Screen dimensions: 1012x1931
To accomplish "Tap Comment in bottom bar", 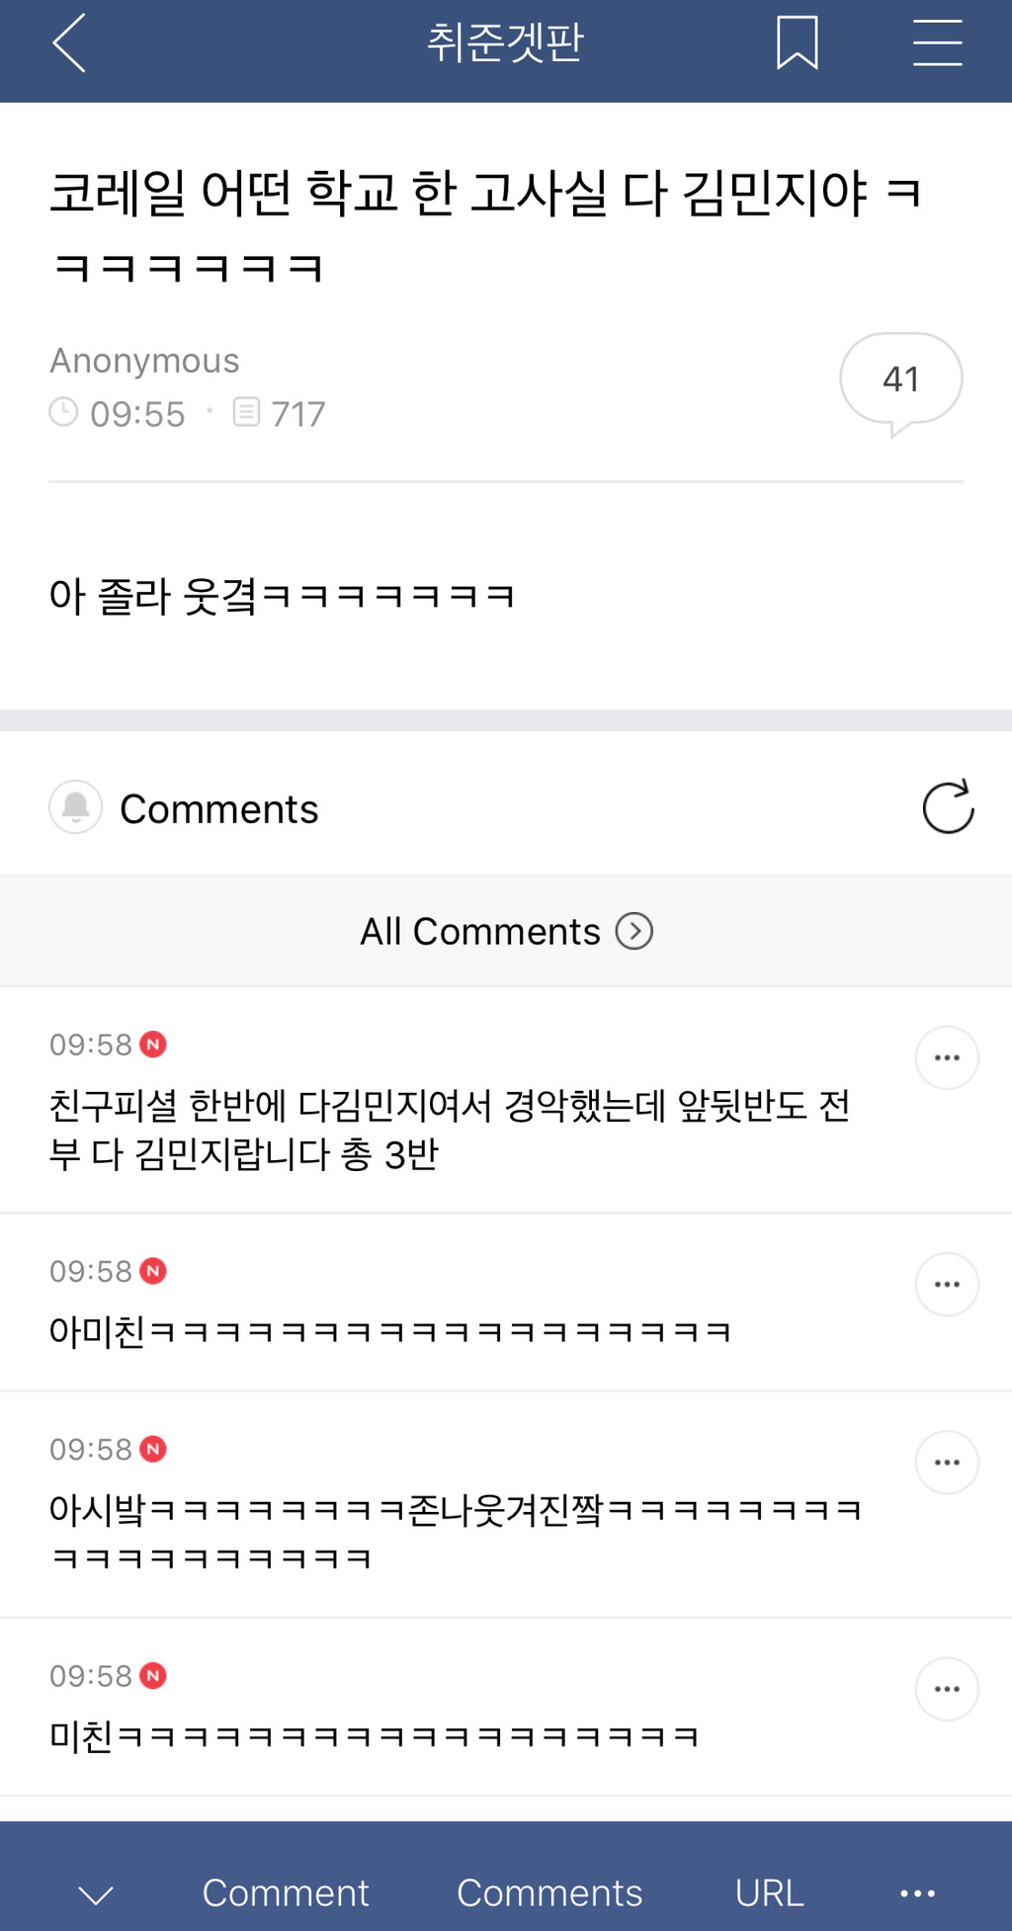I will [286, 1893].
